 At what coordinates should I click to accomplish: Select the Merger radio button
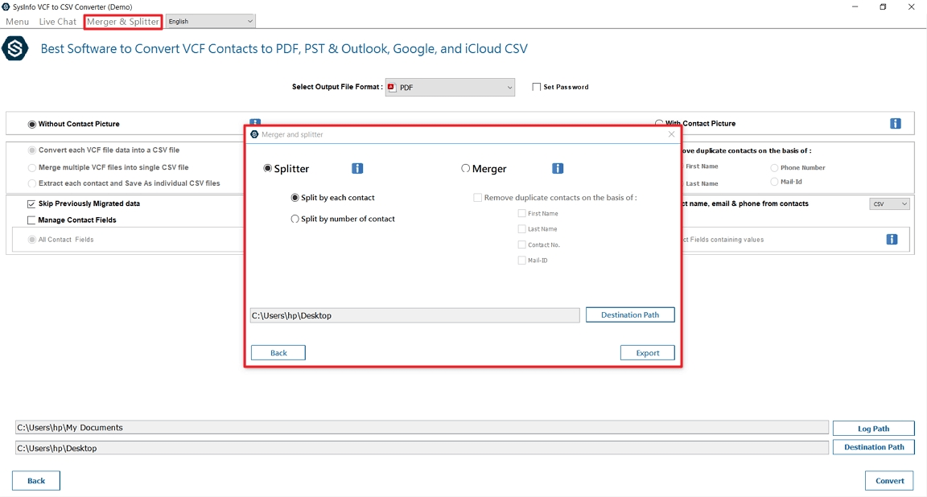(465, 168)
